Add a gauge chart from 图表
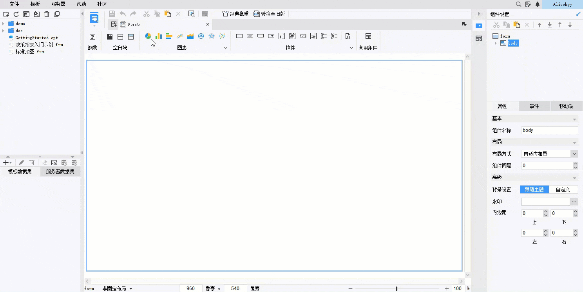The image size is (583, 292). tap(201, 36)
